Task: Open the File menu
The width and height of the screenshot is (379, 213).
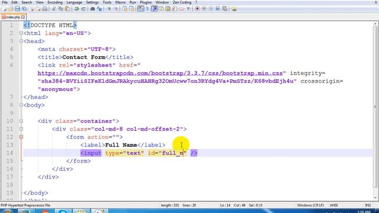Action: (x=5, y=2)
